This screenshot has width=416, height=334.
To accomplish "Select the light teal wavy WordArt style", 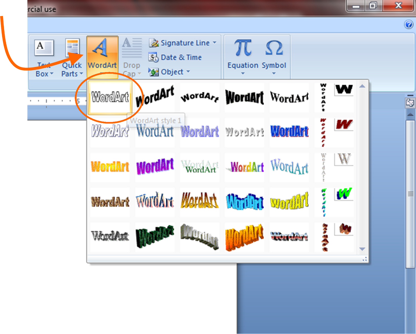I will [x=289, y=167].
